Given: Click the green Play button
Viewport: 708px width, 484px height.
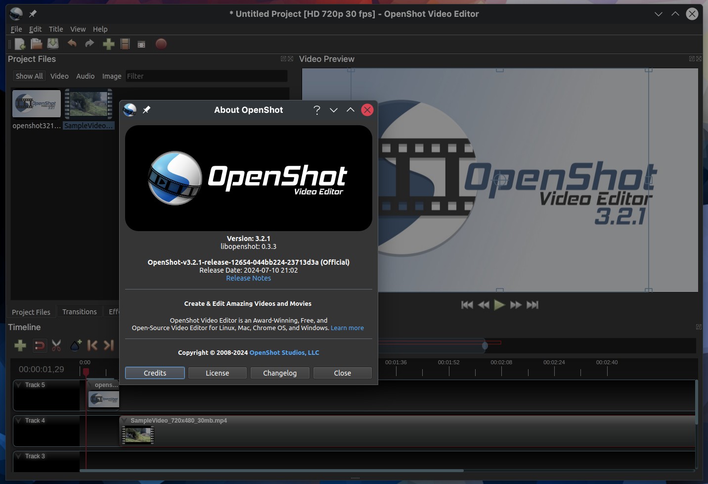Looking at the screenshot, I should click(499, 305).
